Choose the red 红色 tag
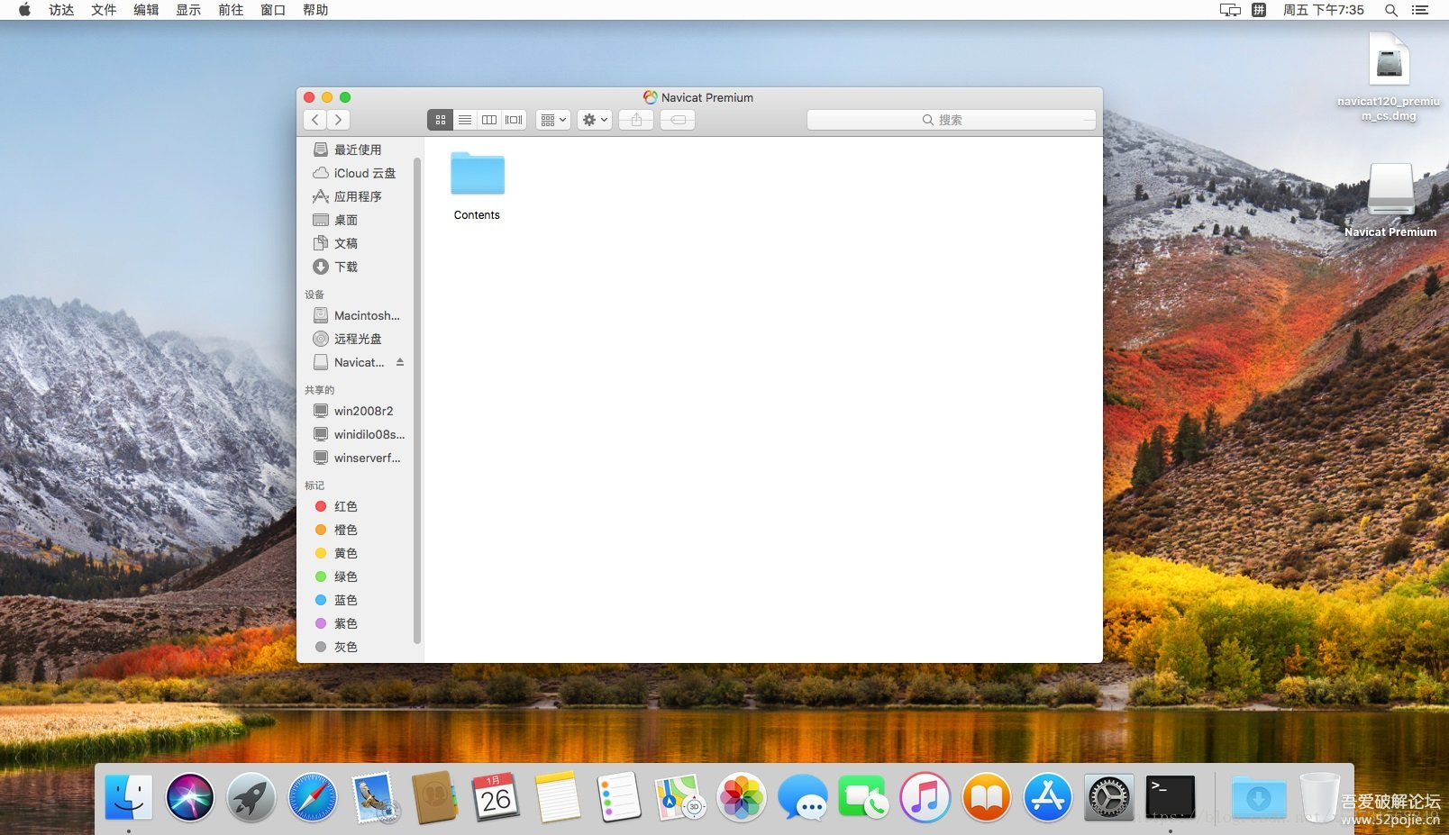Screen dimensions: 1449x835 point(346,506)
